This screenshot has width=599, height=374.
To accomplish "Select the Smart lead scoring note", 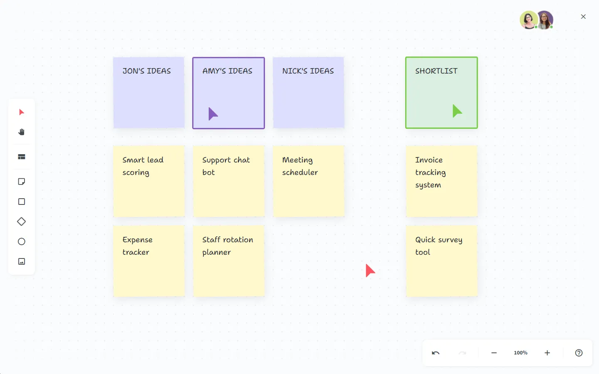I will [149, 181].
